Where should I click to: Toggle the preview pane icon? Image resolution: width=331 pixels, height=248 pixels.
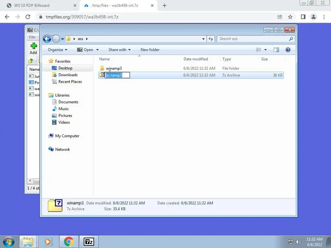pos(276,50)
